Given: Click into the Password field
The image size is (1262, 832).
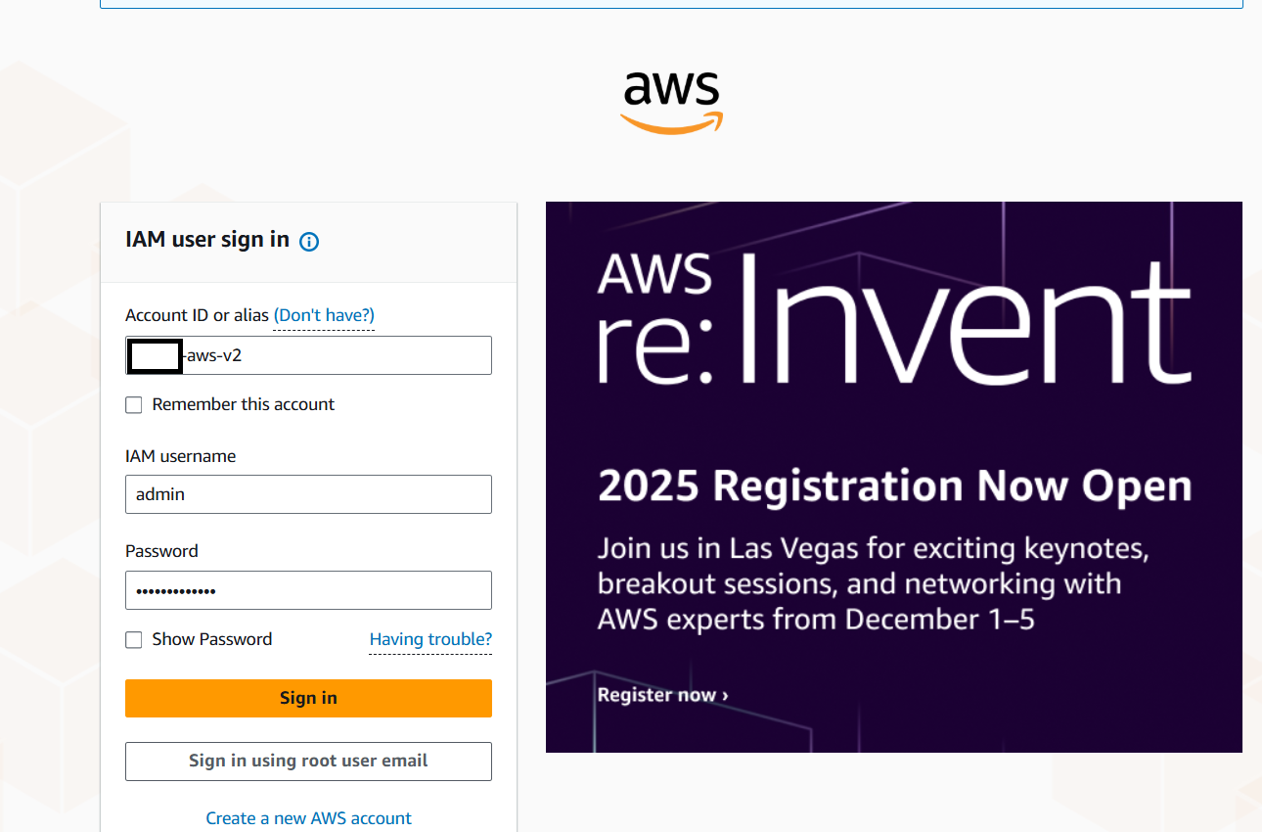Looking at the screenshot, I should [x=308, y=590].
